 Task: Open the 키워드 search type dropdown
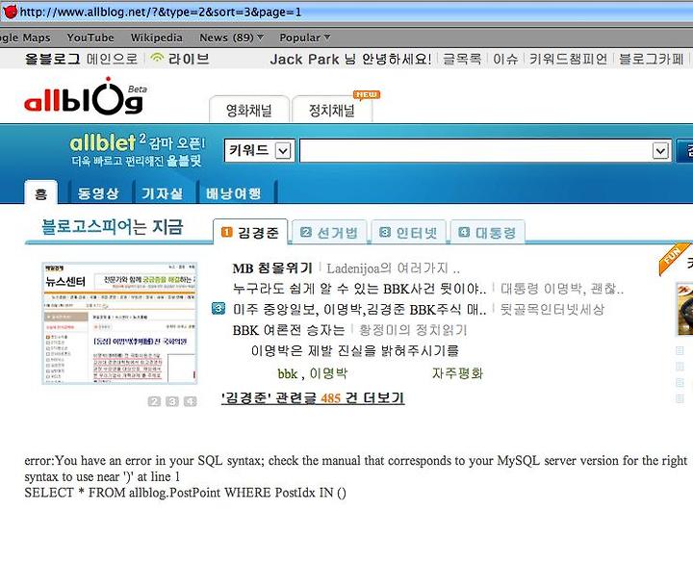(x=260, y=151)
